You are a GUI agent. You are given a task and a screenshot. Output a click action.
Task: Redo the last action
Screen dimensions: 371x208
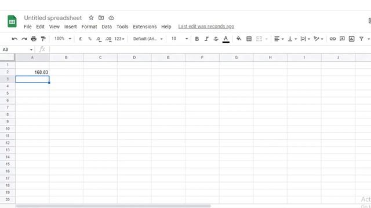point(24,39)
